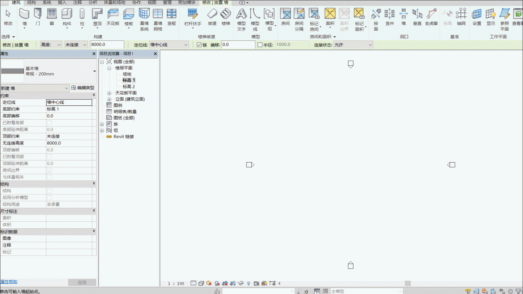This screenshot has height=294, width=523.
Task: Switch to the 管理 ribbon tab
Action: click(167, 2)
